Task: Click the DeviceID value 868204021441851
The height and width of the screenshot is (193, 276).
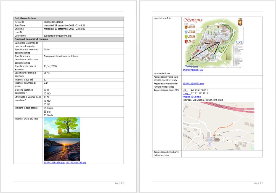Action: coord(53,22)
